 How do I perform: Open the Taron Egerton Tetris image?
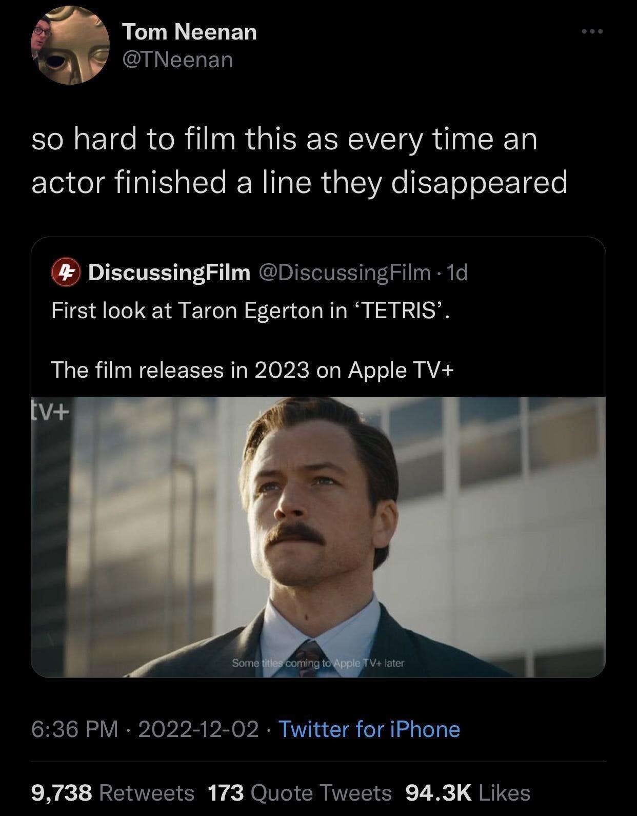[x=318, y=537]
